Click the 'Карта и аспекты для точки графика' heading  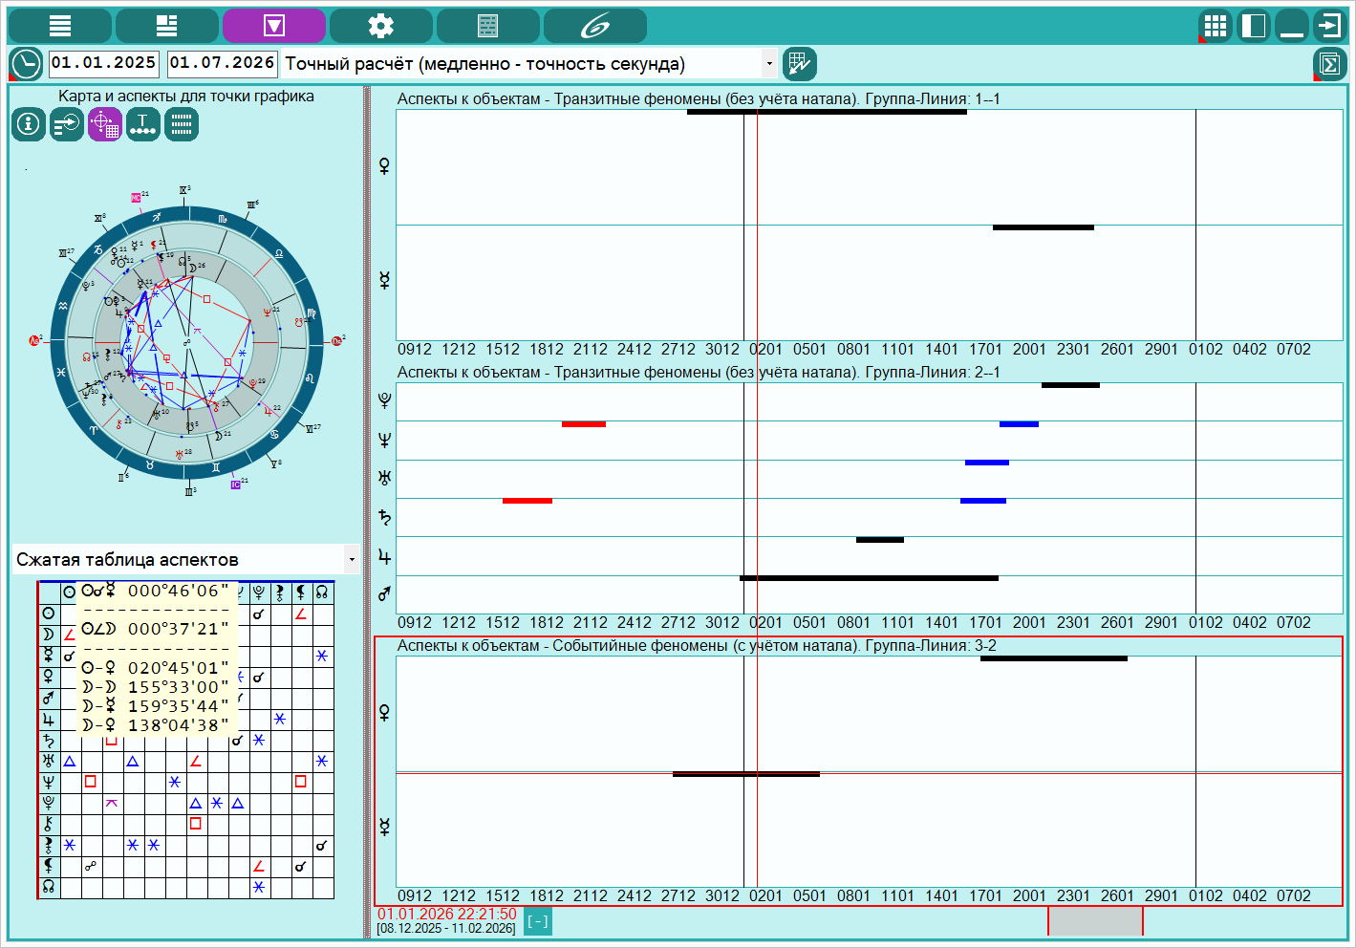tap(186, 97)
